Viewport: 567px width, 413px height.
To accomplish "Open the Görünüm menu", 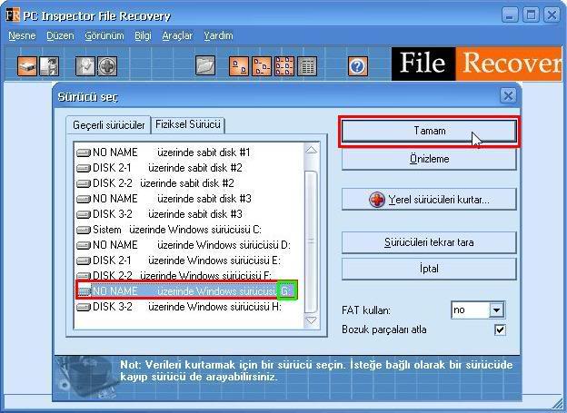I will click(x=104, y=35).
